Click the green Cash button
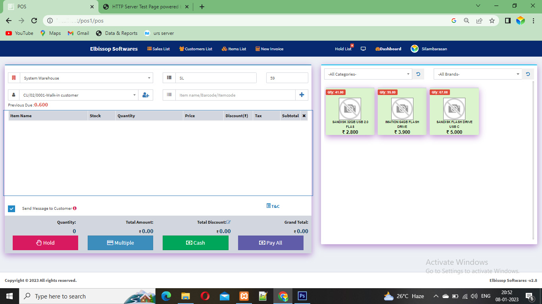The image size is (542, 304). coord(196,243)
